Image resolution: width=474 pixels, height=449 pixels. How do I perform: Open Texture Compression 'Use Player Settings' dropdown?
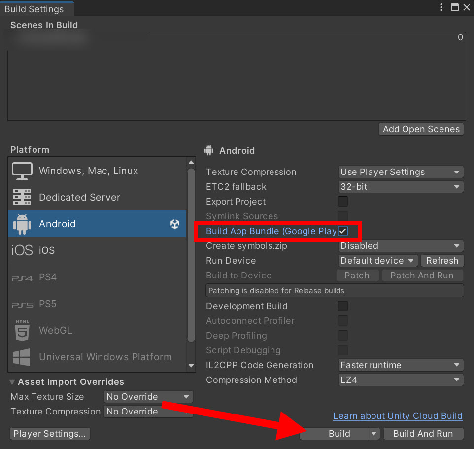click(401, 172)
